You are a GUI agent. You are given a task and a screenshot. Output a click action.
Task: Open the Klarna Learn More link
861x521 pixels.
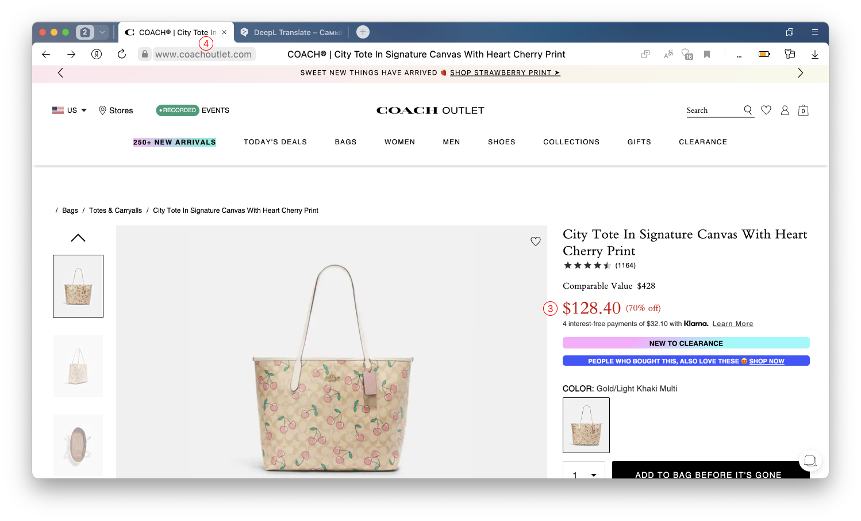(x=732, y=324)
